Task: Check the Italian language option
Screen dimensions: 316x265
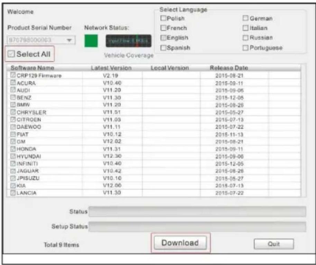Action: click(245, 28)
